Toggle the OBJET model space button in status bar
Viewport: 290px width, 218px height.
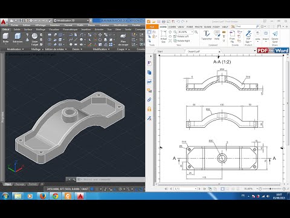pyautogui.click(x=85, y=189)
